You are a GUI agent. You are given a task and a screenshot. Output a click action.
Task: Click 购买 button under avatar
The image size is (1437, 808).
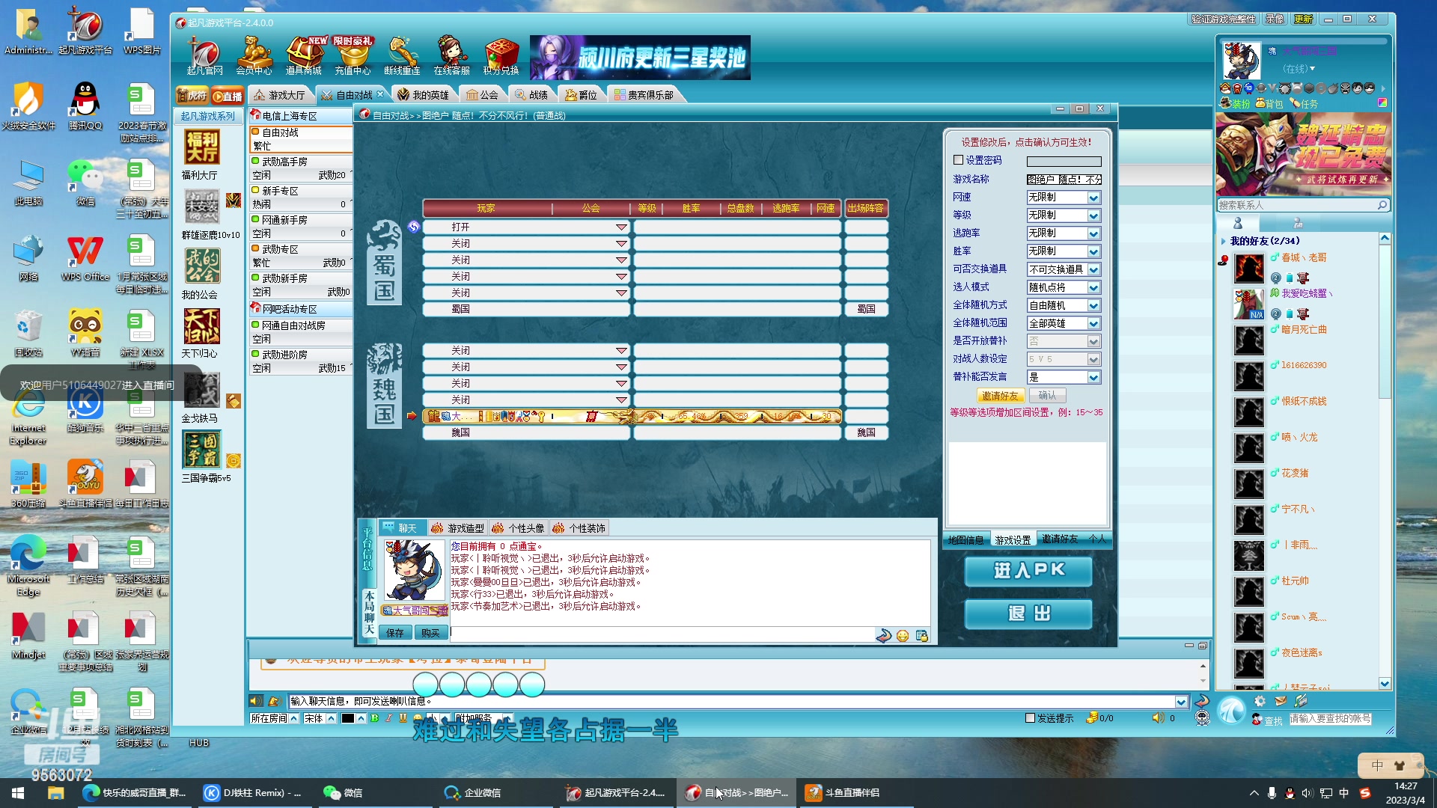(430, 633)
